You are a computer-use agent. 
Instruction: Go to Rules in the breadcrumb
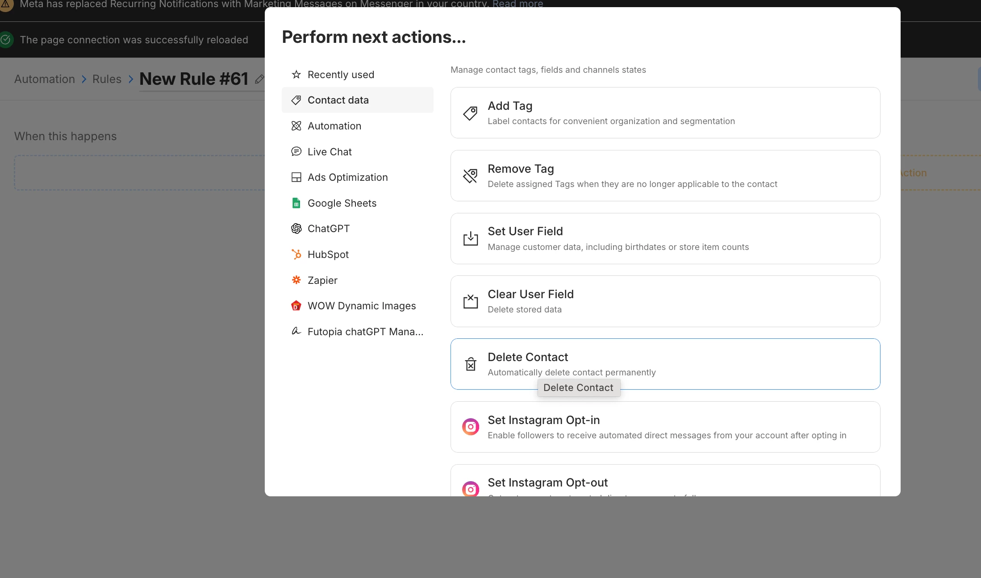tap(107, 79)
